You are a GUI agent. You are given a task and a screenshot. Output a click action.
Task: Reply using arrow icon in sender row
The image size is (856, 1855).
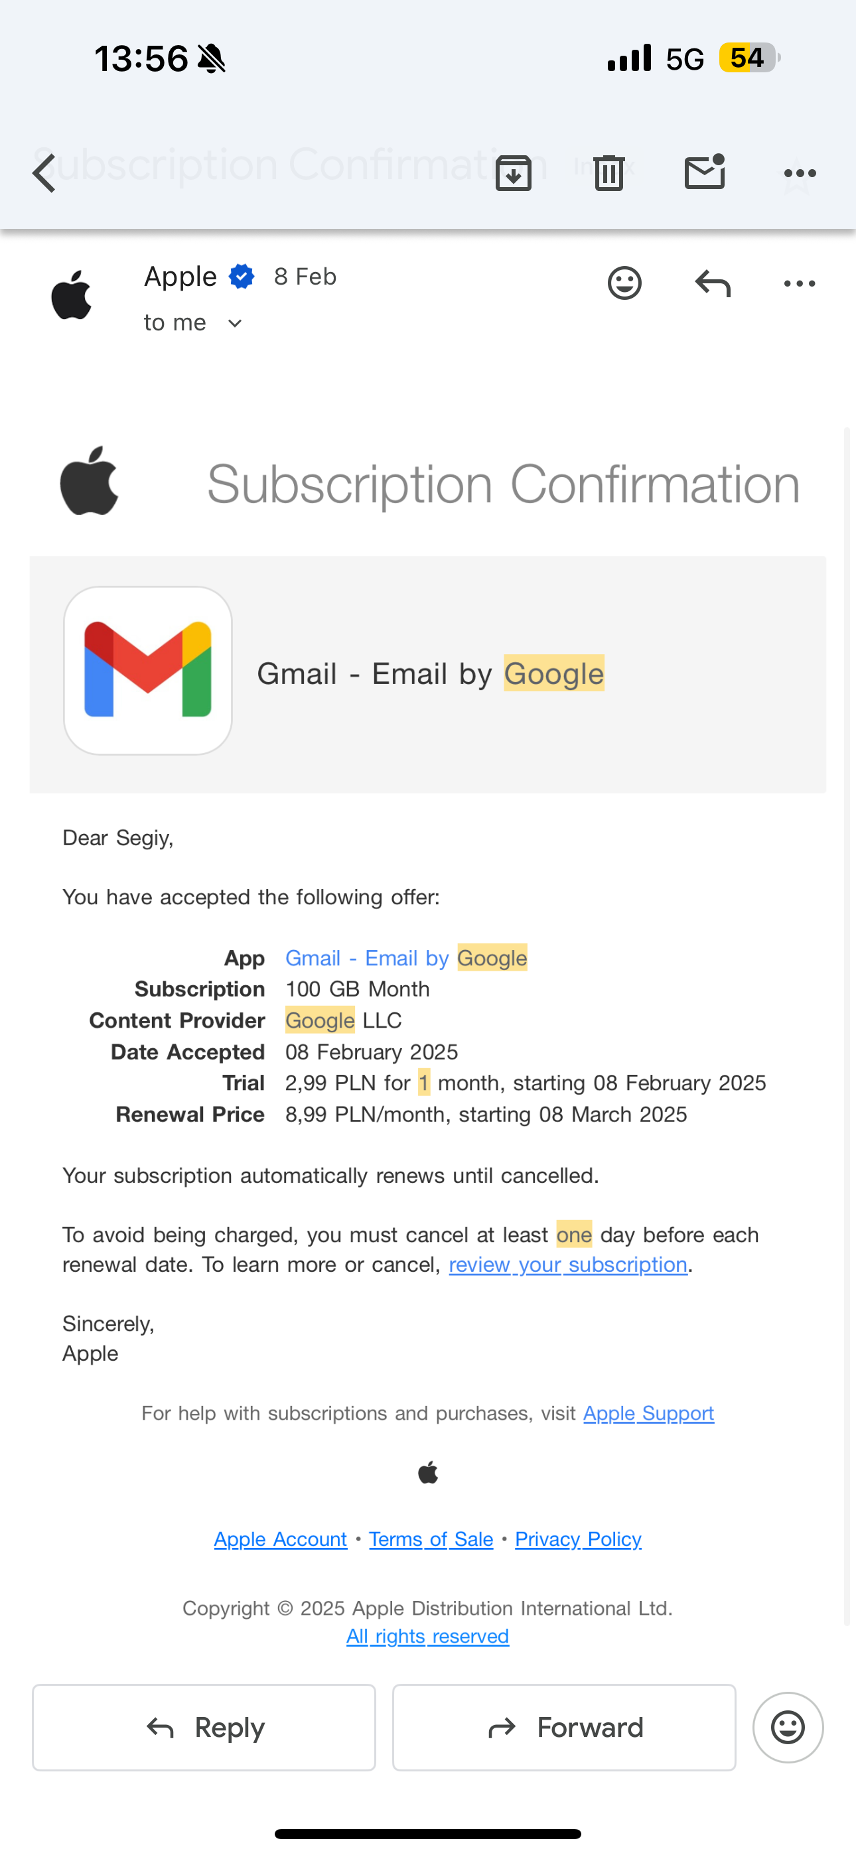tap(713, 283)
